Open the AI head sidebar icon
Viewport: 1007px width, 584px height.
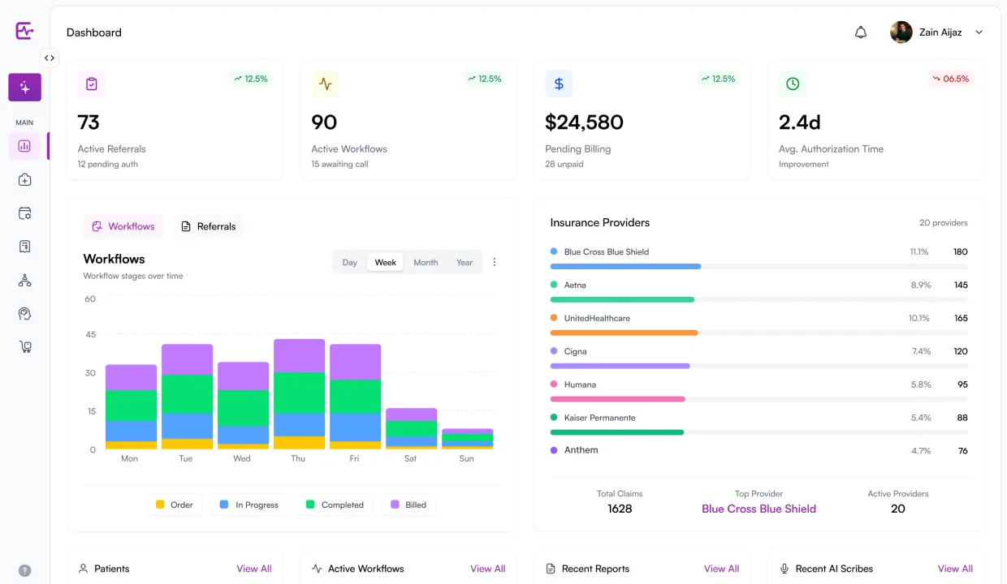point(24,314)
